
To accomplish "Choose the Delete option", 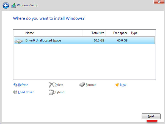I will pos(59,85).
